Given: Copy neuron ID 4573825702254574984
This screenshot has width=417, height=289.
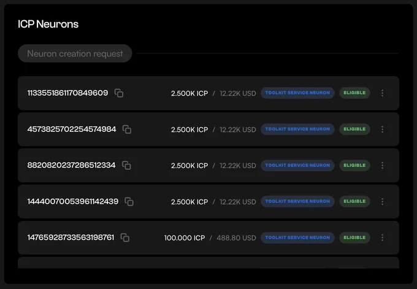Looking at the screenshot, I should tap(127, 129).
